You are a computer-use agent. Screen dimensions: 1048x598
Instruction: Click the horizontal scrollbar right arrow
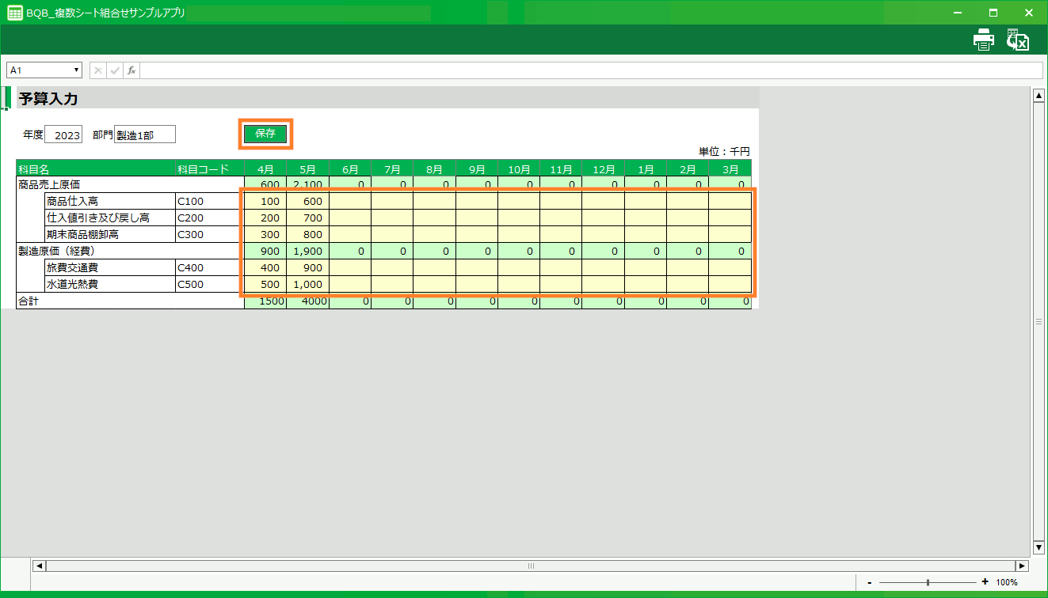click(1022, 566)
